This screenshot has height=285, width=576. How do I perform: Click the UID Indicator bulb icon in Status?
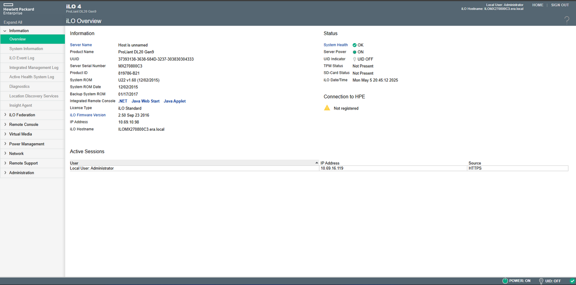[355, 59]
